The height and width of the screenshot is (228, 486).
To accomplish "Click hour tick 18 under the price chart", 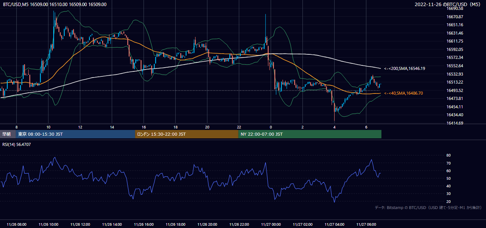I will pyautogui.click(x=175, y=127).
